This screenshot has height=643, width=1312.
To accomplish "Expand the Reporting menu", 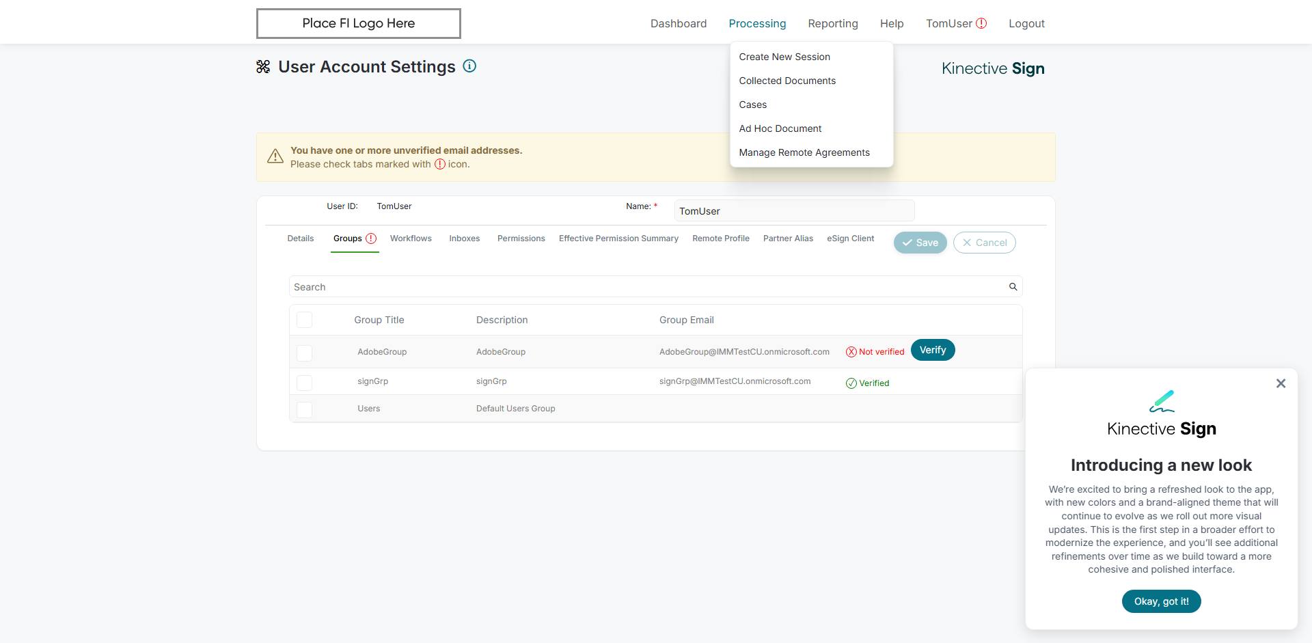I will [832, 23].
